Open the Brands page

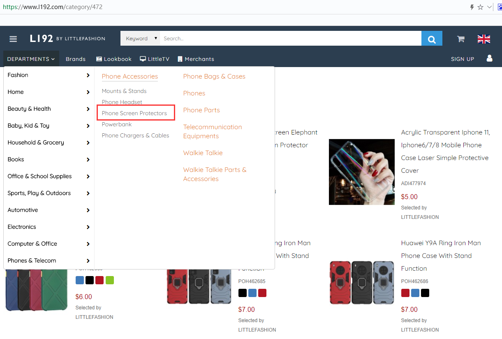coord(76,59)
